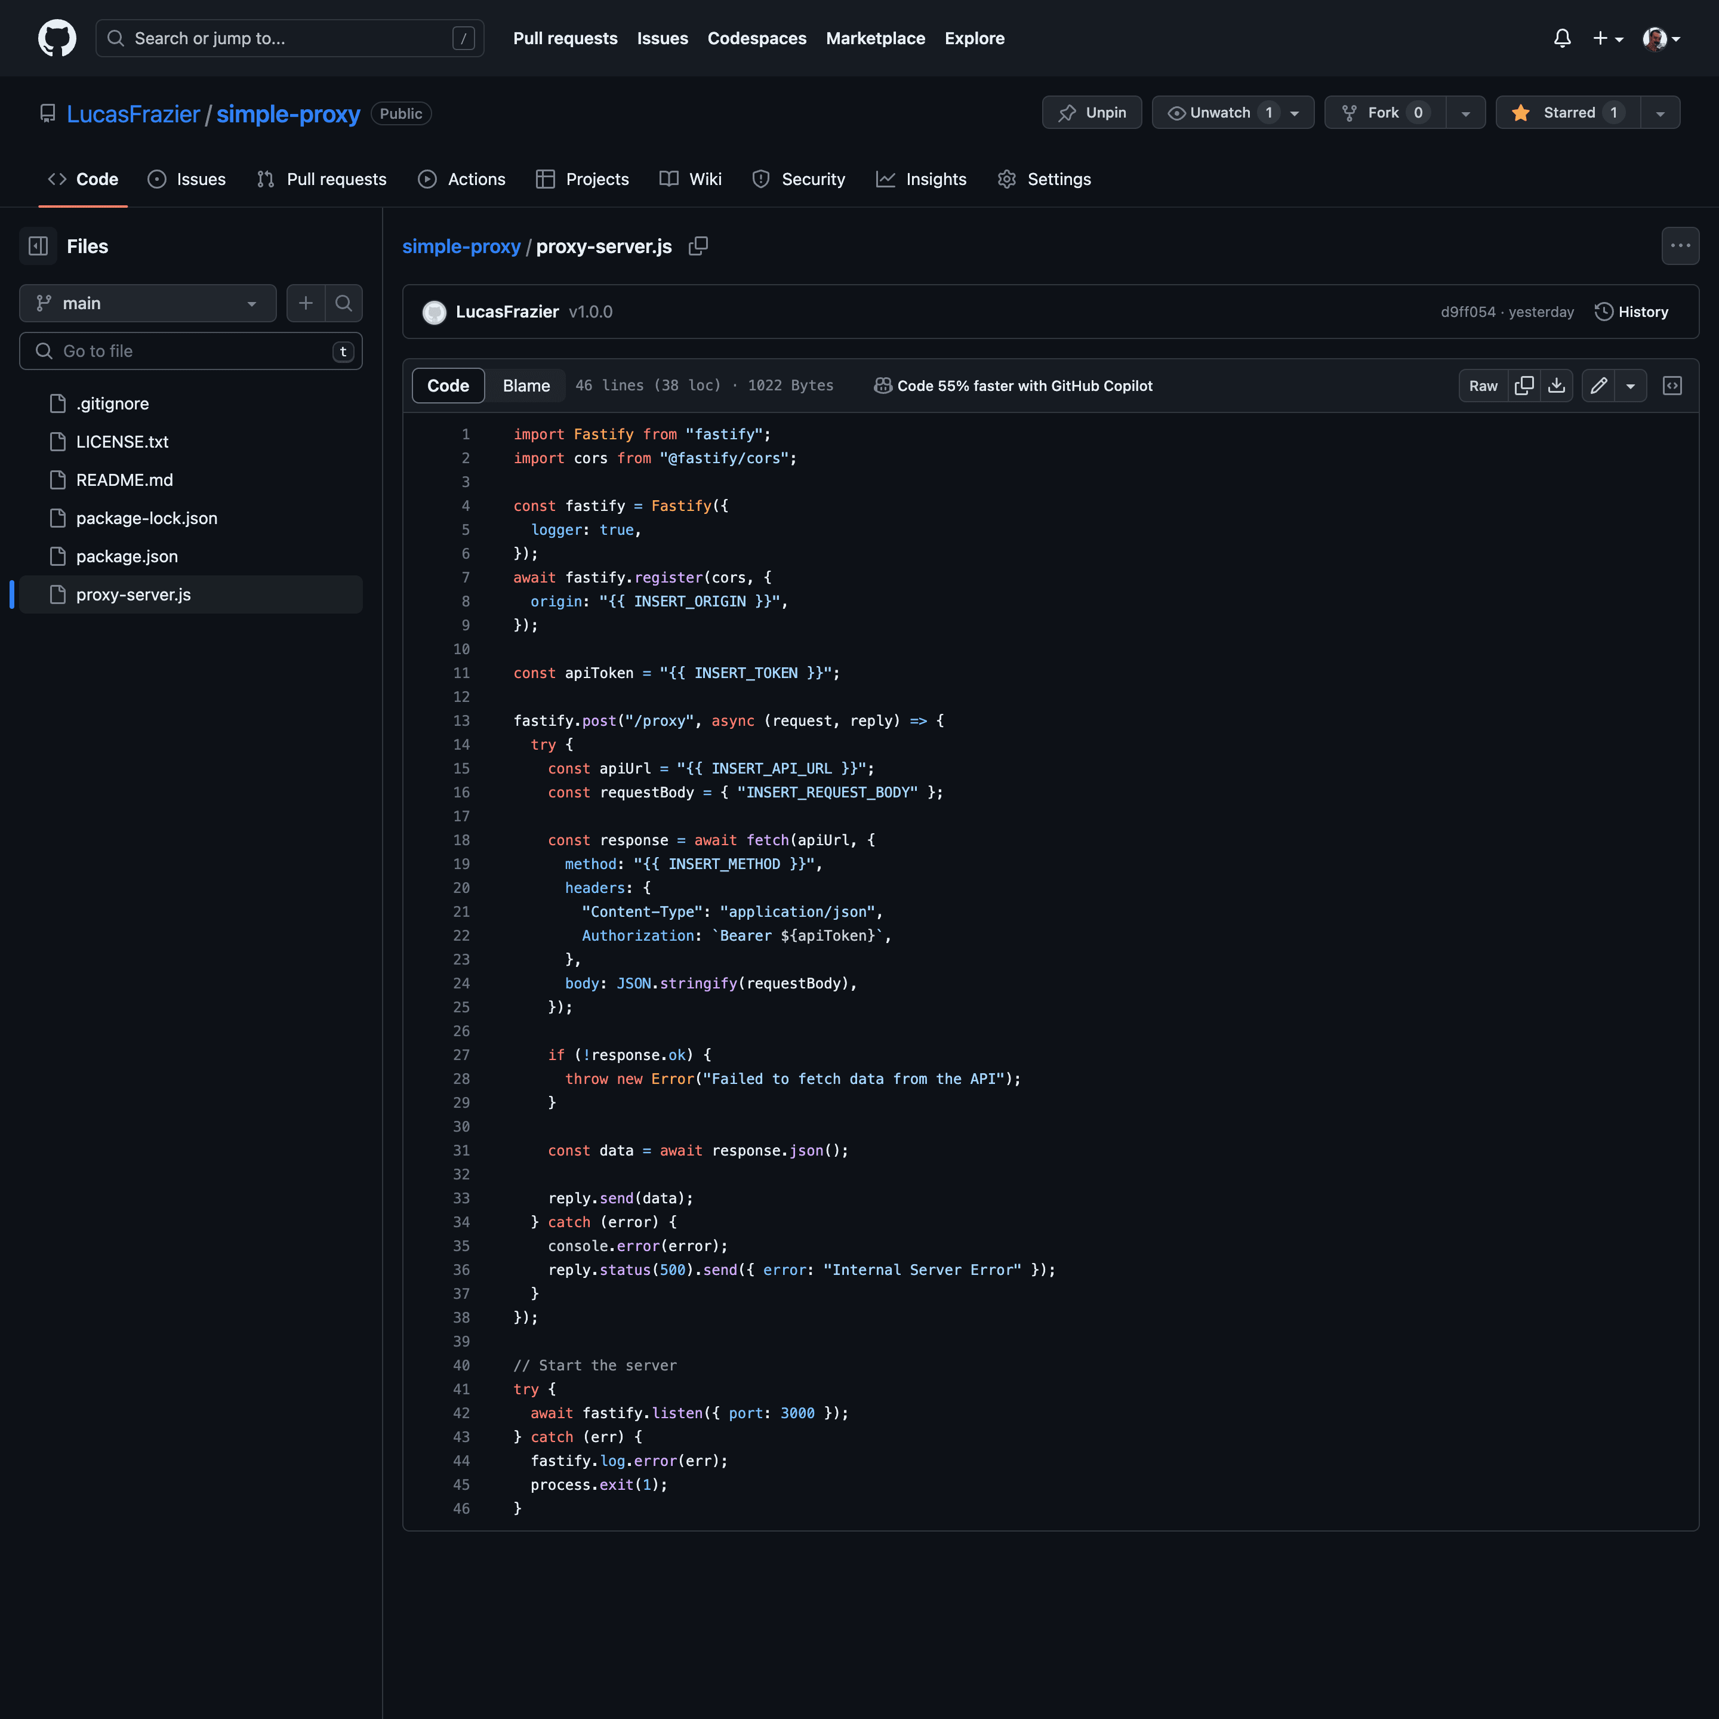
Task: Open the simple-proxy breadcrumb link
Action: click(x=461, y=247)
